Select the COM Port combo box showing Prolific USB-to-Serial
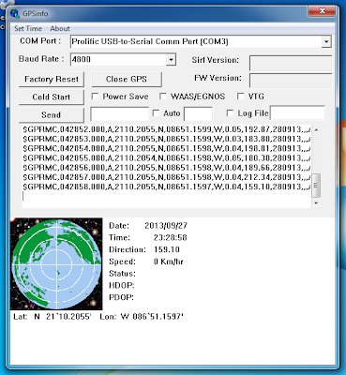 (x=201, y=41)
